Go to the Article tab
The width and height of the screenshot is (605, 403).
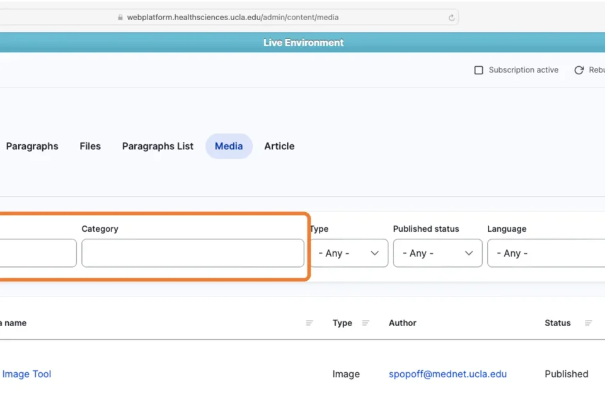click(x=279, y=146)
